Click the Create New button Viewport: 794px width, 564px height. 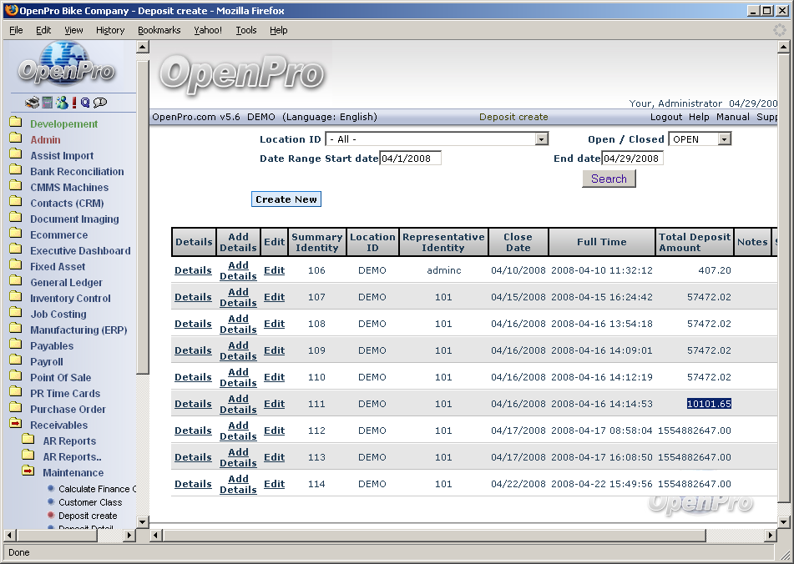286,199
